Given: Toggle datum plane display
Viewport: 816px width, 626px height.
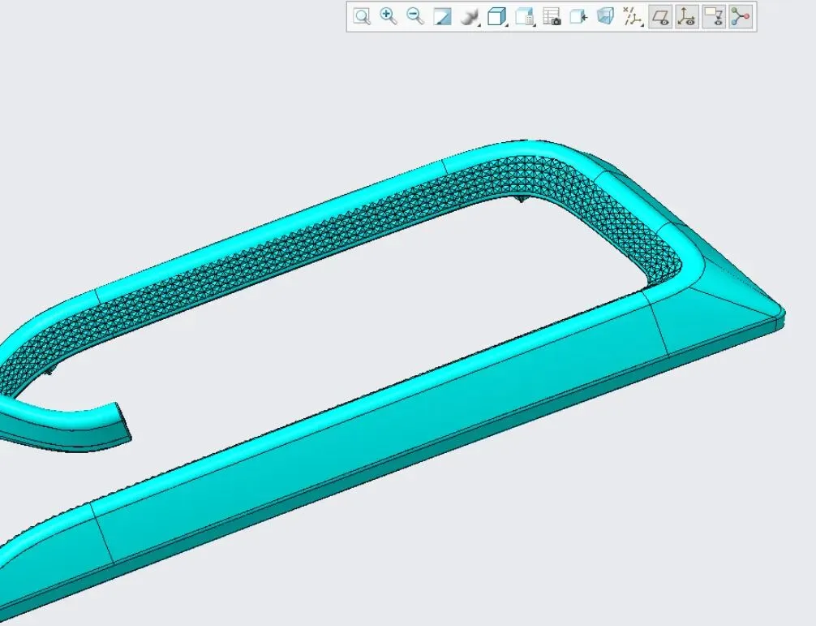Looking at the screenshot, I should (660, 16).
